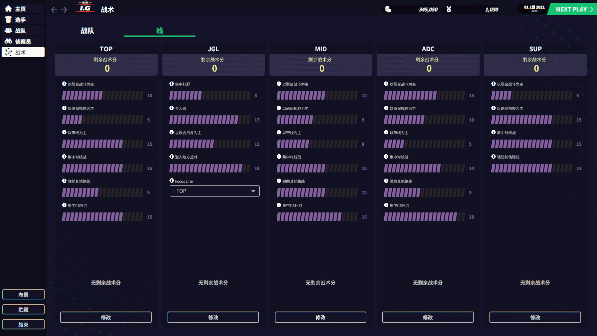This screenshot has width=597, height=336.
Task: Select the 线 tab
Action: point(159,31)
